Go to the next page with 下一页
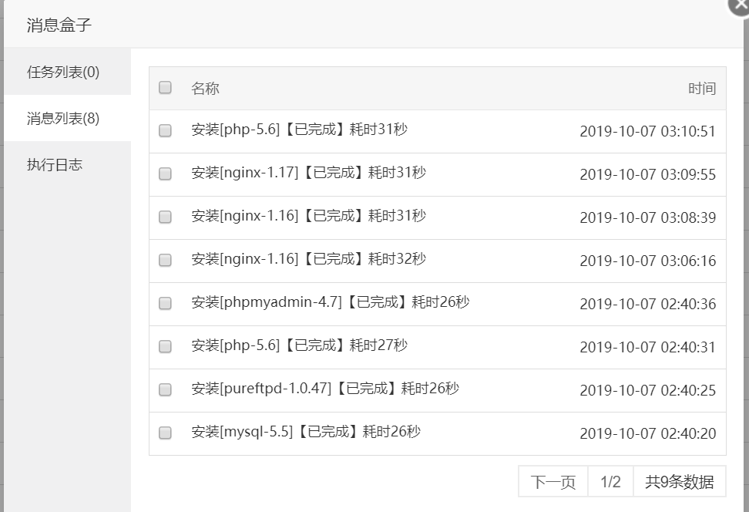Screen dimensions: 749x512 (x=553, y=483)
